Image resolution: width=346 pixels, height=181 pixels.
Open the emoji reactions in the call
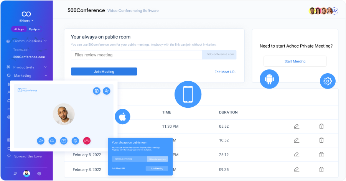75,141
